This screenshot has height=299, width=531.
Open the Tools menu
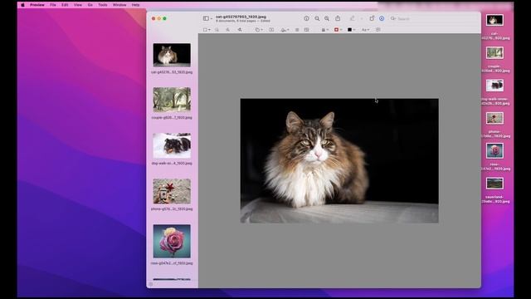point(103,5)
